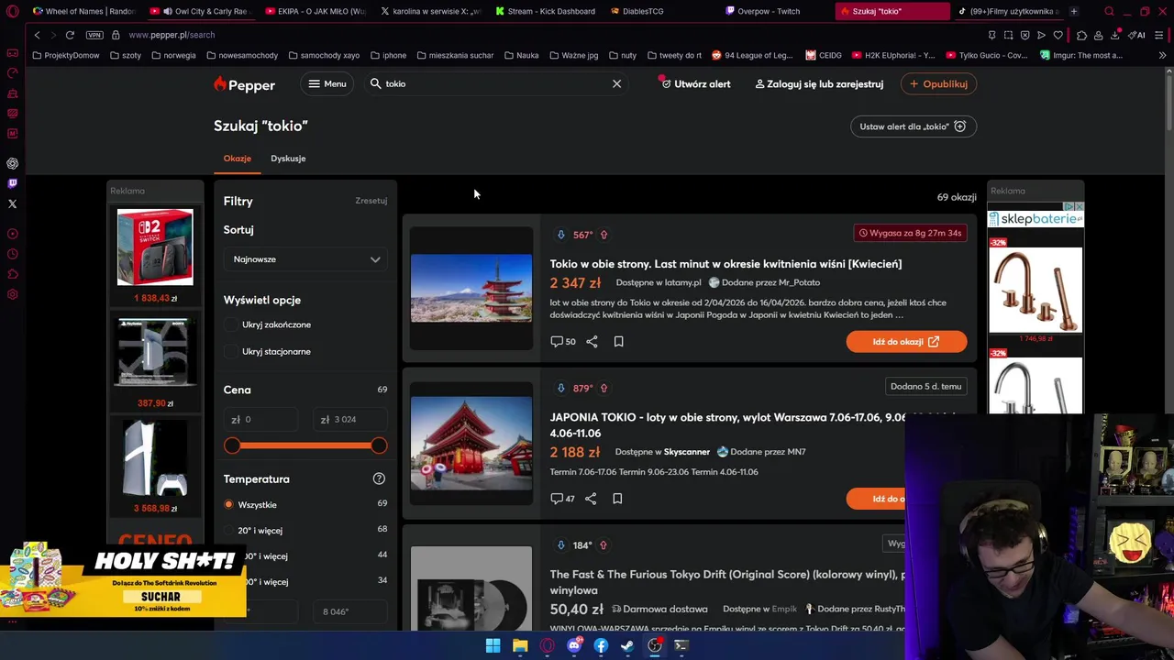Viewport: 1174px width, 660px height.
Task: Vote down the 567° Tokio deal
Action: coord(560,235)
